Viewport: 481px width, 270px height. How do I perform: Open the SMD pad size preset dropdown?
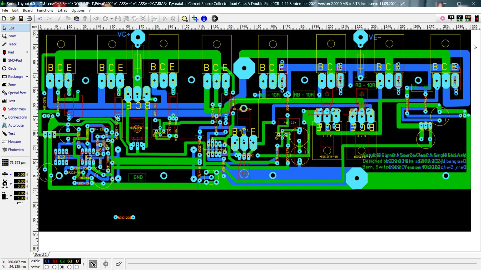11,196
